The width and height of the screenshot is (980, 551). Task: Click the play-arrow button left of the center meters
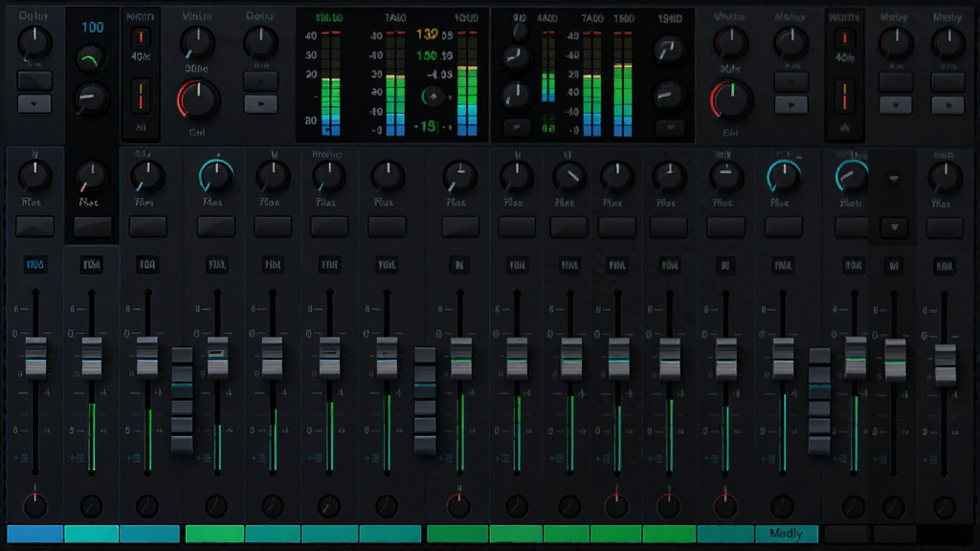[x=260, y=103]
